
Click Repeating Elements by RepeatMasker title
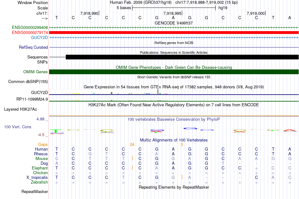click(x=174, y=187)
